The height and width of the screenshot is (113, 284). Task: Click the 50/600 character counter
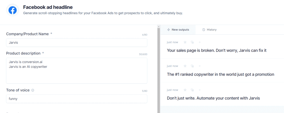point(143,54)
